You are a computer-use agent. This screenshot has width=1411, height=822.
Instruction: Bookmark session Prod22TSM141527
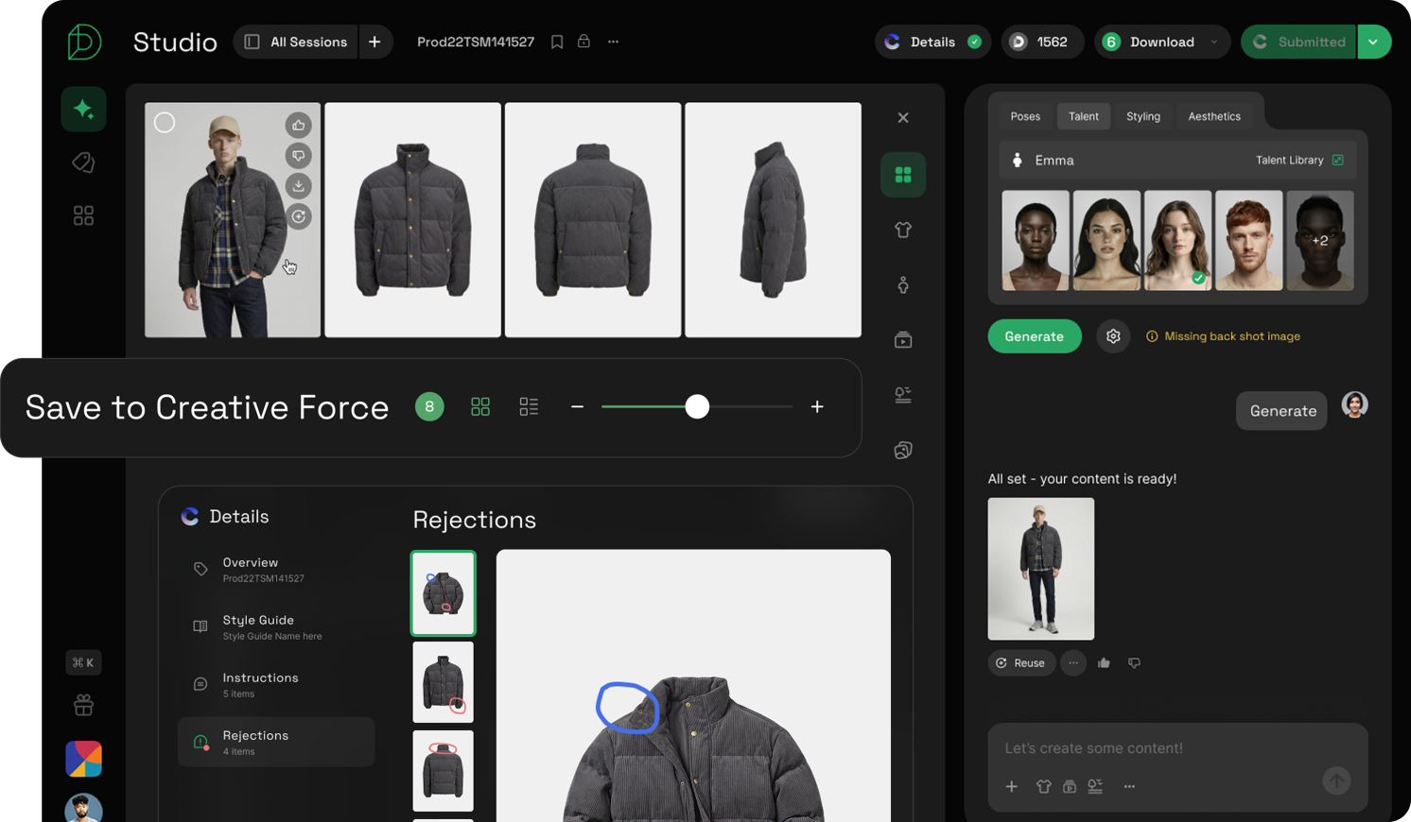[557, 42]
